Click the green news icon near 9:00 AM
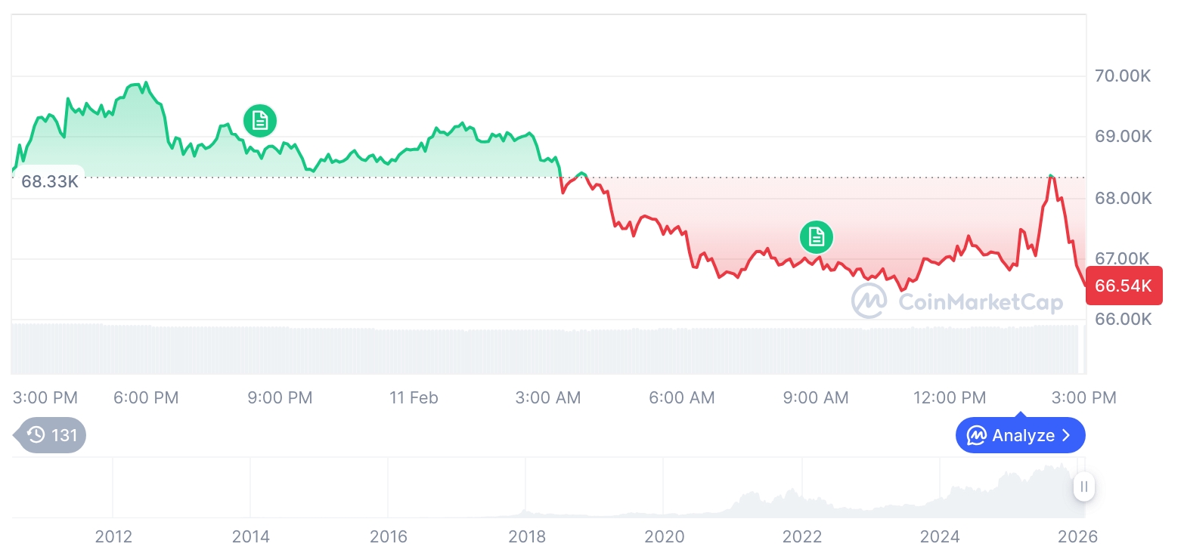Screen dimensions: 1184x553 (x=817, y=237)
